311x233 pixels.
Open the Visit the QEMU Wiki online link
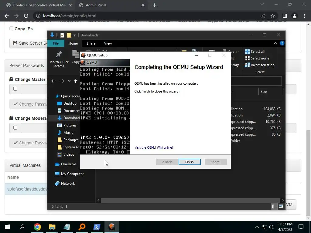[x=154, y=147]
